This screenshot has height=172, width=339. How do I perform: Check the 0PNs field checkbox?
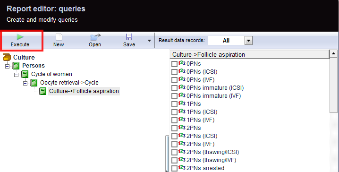point(174,64)
